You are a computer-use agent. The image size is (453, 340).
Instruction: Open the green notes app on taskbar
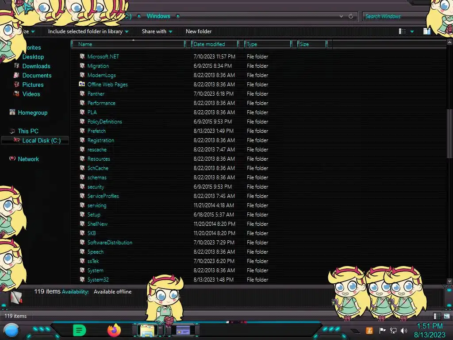(79, 330)
